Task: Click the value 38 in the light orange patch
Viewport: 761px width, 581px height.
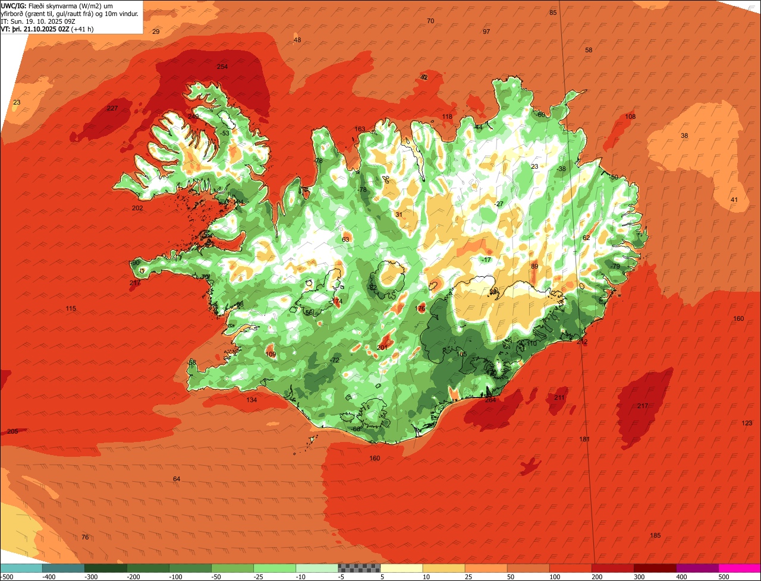Action: click(684, 135)
